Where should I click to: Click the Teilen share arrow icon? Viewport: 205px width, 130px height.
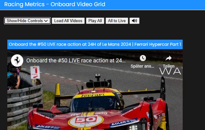169,58
